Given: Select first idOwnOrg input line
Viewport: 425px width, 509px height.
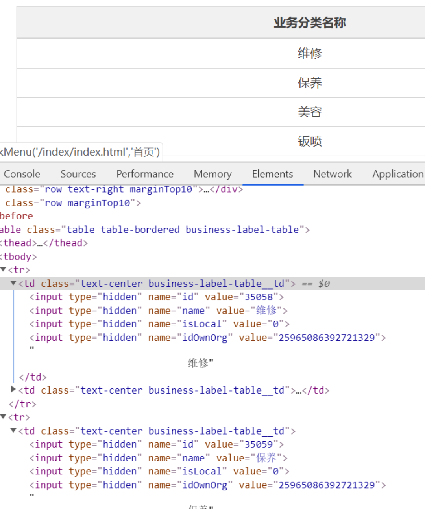Looking at the screenshot, I should pyautogui.click(x=207, y=338).
